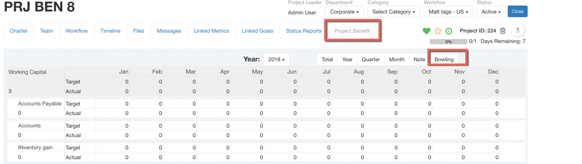Click the Accounts Payable row label
582x164 pixels.
pyautogui.click(x=40, y=103)
